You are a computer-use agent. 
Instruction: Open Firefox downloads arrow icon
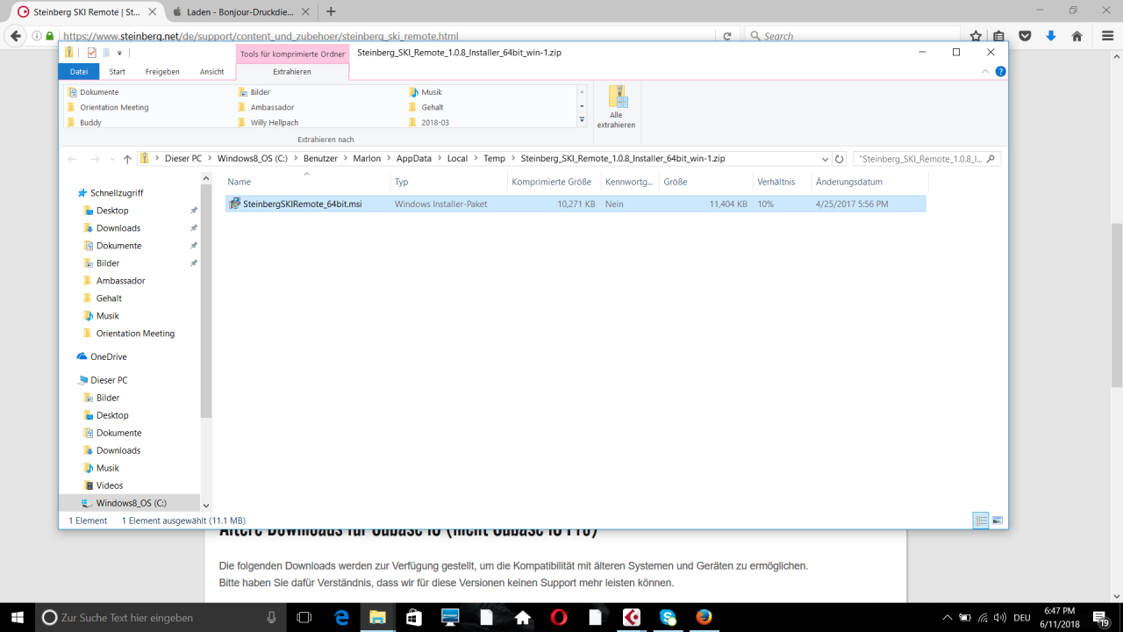[1051, 36]
